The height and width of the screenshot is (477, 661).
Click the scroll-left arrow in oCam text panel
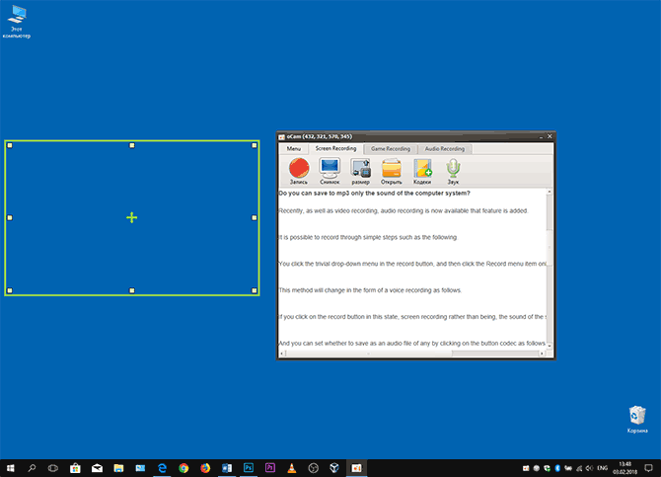point(282,354)
